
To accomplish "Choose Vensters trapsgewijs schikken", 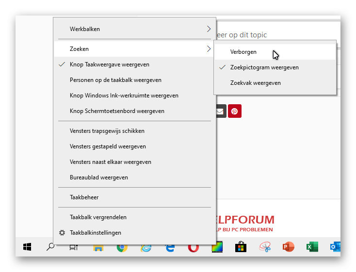I will pyautogui.click(x=135, y=131).
